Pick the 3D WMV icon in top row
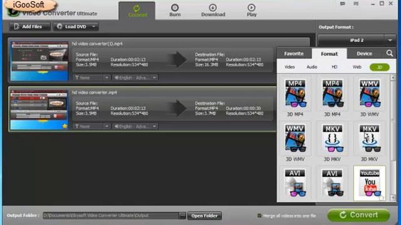This screenshot has width=401, height=225. click(x=369, y=93)
